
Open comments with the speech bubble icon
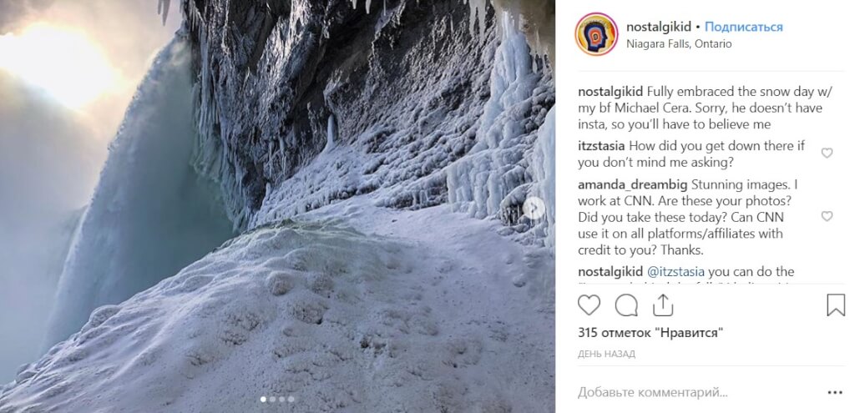coord(626,305)
